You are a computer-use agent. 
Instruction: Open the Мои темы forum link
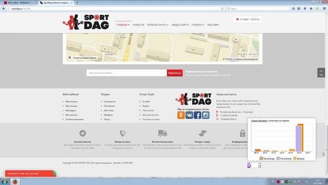tap(109, 110)
